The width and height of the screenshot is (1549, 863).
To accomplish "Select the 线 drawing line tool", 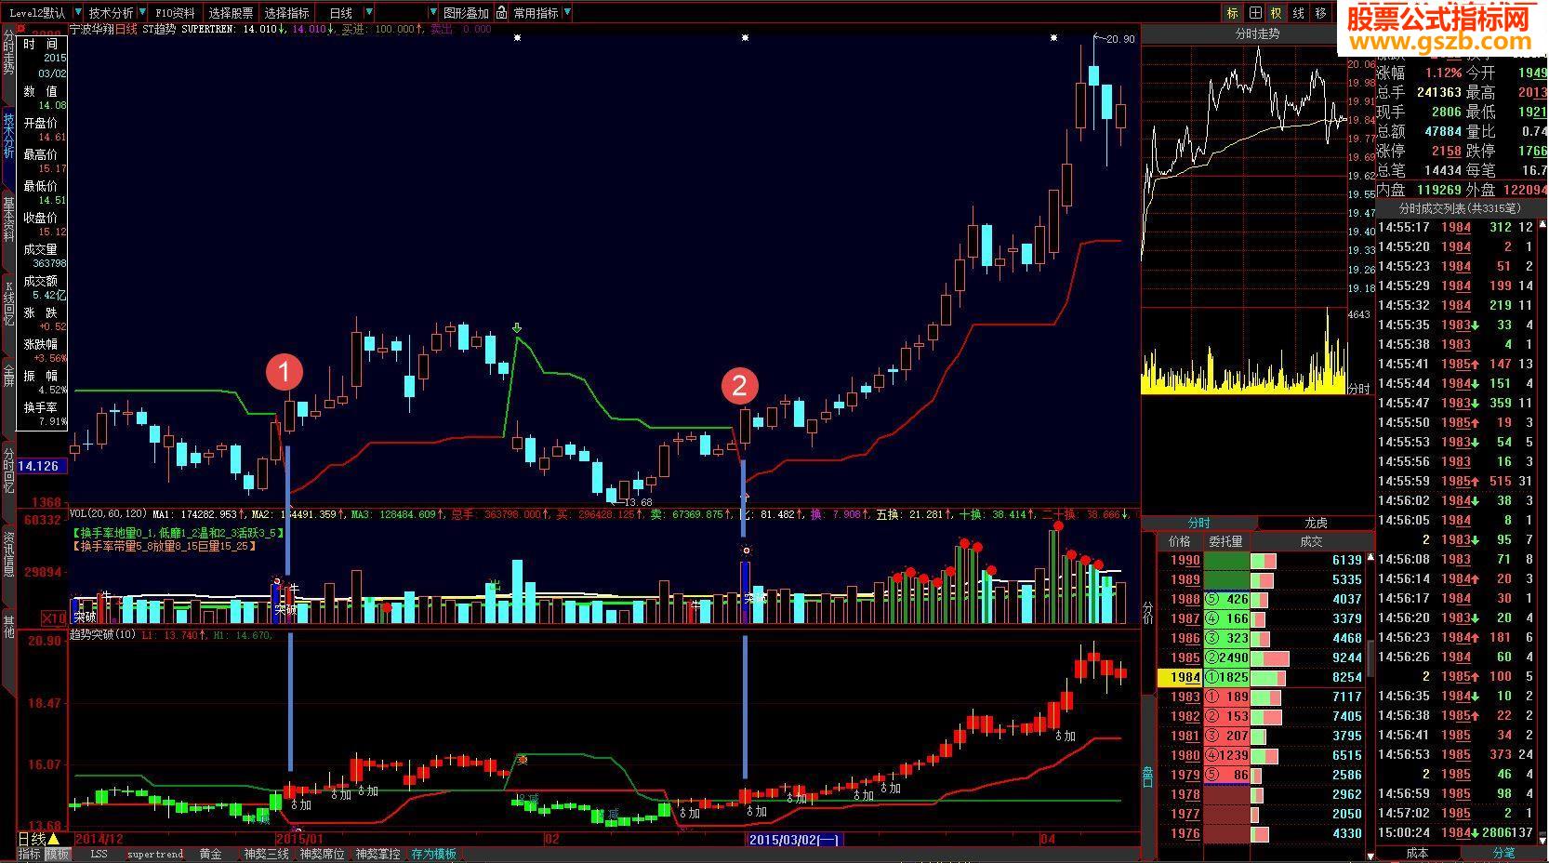I will 1299,13.
